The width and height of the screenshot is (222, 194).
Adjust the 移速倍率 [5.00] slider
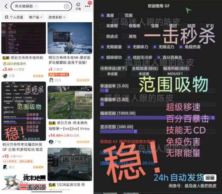point(157,91)
